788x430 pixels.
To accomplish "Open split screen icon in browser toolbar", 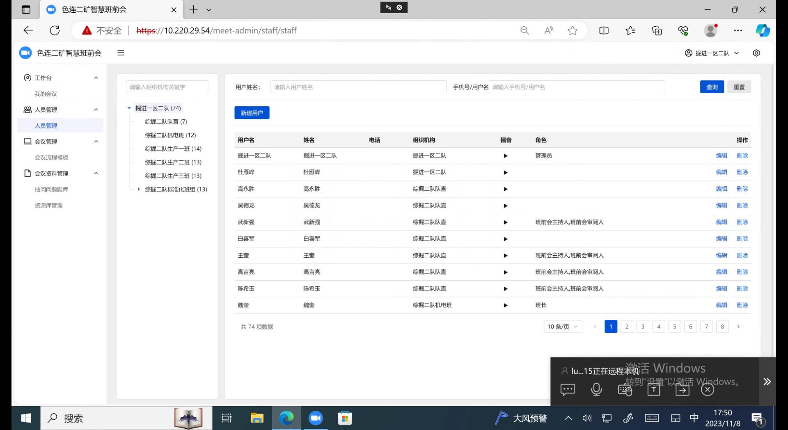I will point(604,30).
